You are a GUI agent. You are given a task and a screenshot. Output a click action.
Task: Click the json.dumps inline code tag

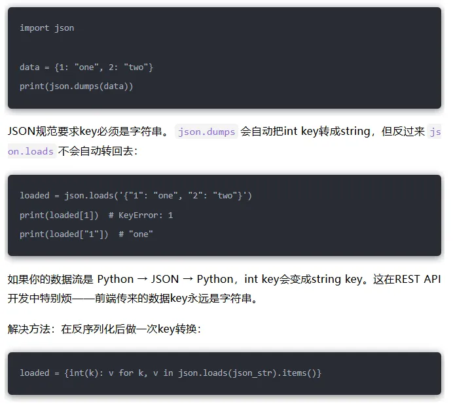pyautogui.click(x=206, y=132)
